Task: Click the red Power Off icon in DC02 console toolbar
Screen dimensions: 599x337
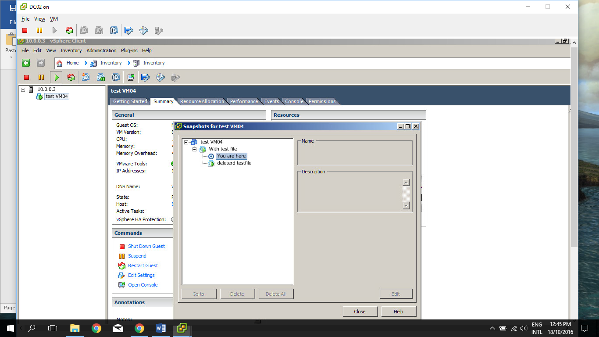Action: 25,30
